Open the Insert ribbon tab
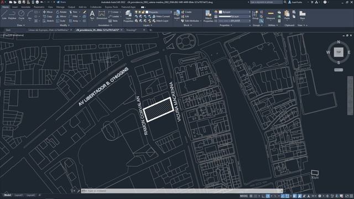This screenshot has height=199, width=354. [15, 7]
